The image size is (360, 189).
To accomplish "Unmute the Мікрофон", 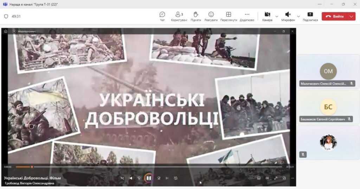I will click(x=288, y=16).
